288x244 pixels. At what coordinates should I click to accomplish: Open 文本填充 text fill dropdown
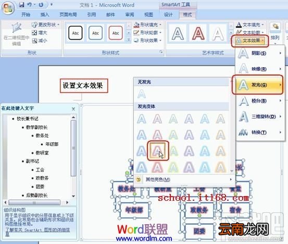tap(250, 25)
